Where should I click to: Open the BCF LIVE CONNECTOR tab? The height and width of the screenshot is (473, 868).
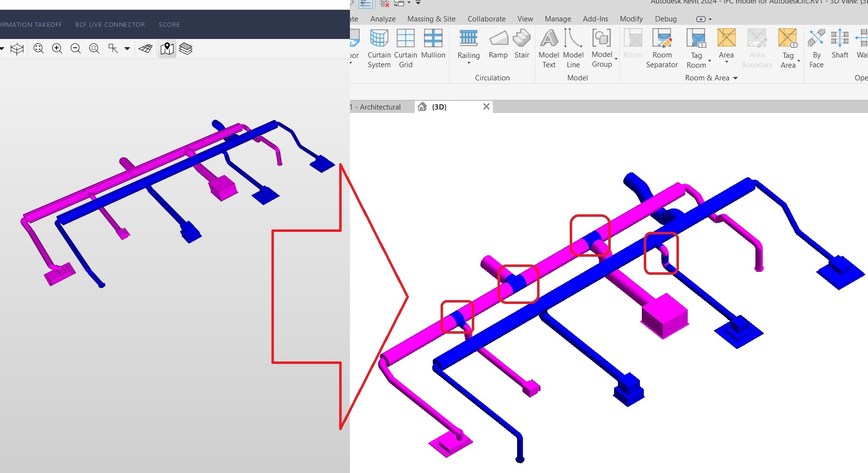click(x=110, y=24)
